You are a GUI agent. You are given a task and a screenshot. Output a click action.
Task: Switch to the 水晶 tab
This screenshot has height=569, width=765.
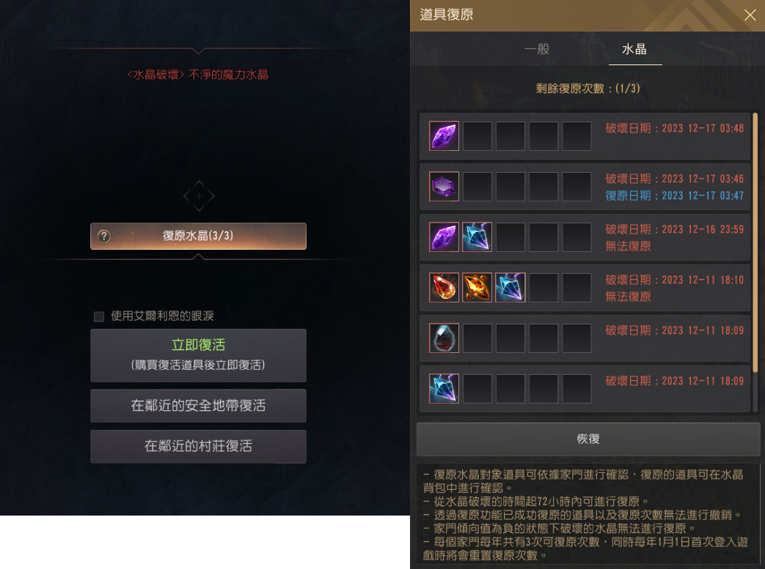click(x=634, y=49)
